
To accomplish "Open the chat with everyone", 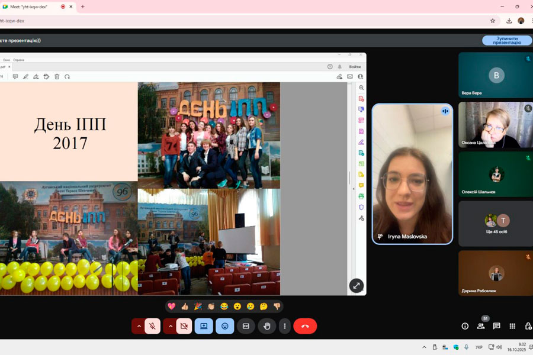I will pyautogui.click(x=496, y=326).
